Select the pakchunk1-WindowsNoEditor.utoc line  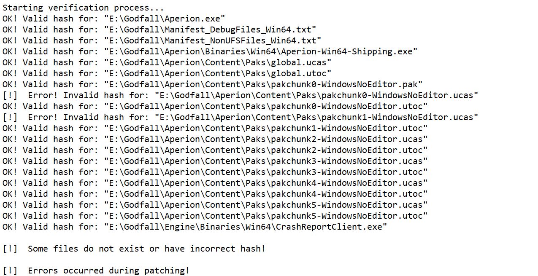pos(215,128)
